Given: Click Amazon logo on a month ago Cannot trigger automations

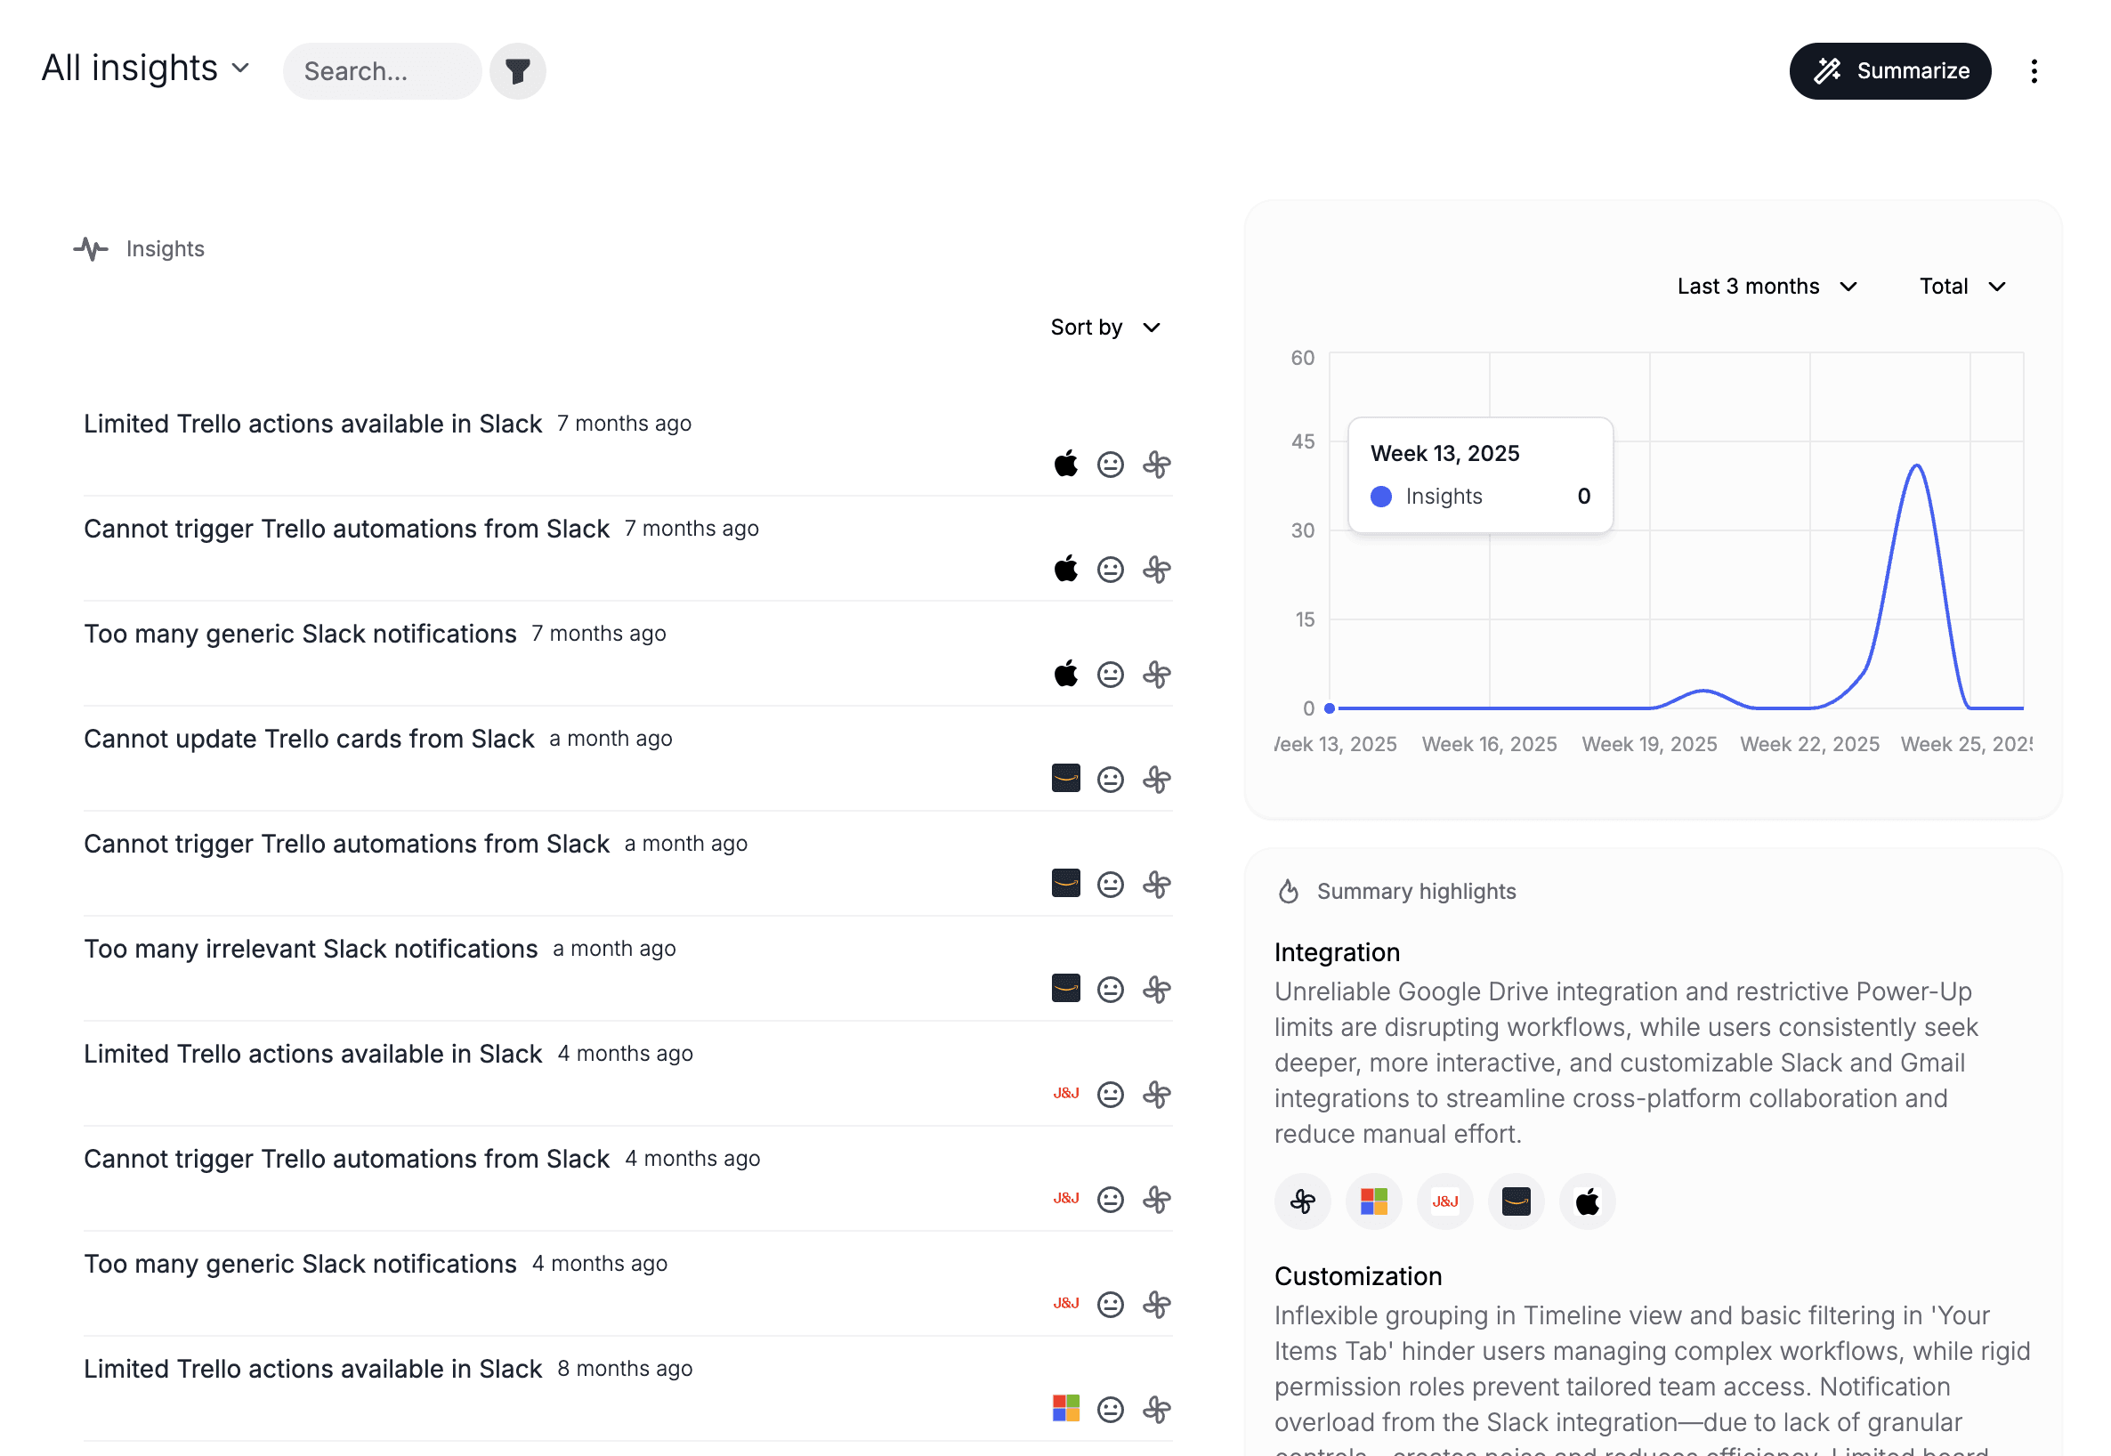Looking at the screenshot, I should point(1065,883).
